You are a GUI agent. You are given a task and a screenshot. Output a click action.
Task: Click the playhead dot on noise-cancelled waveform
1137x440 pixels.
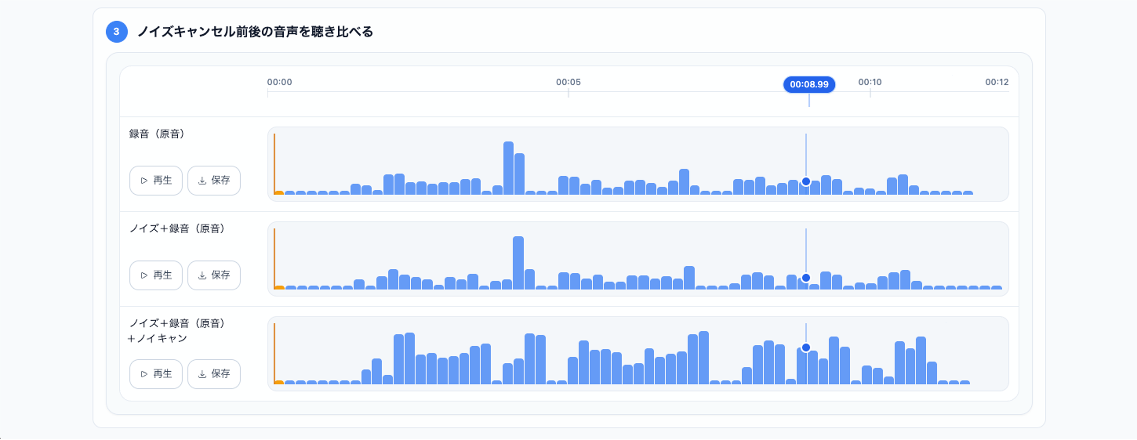806,347
